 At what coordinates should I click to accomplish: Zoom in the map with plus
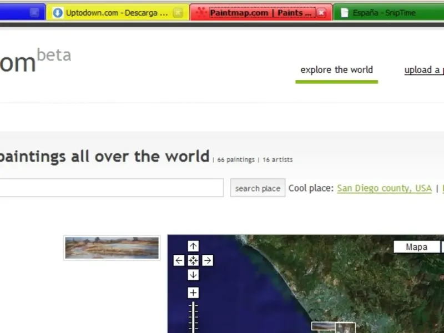[193, 293]
